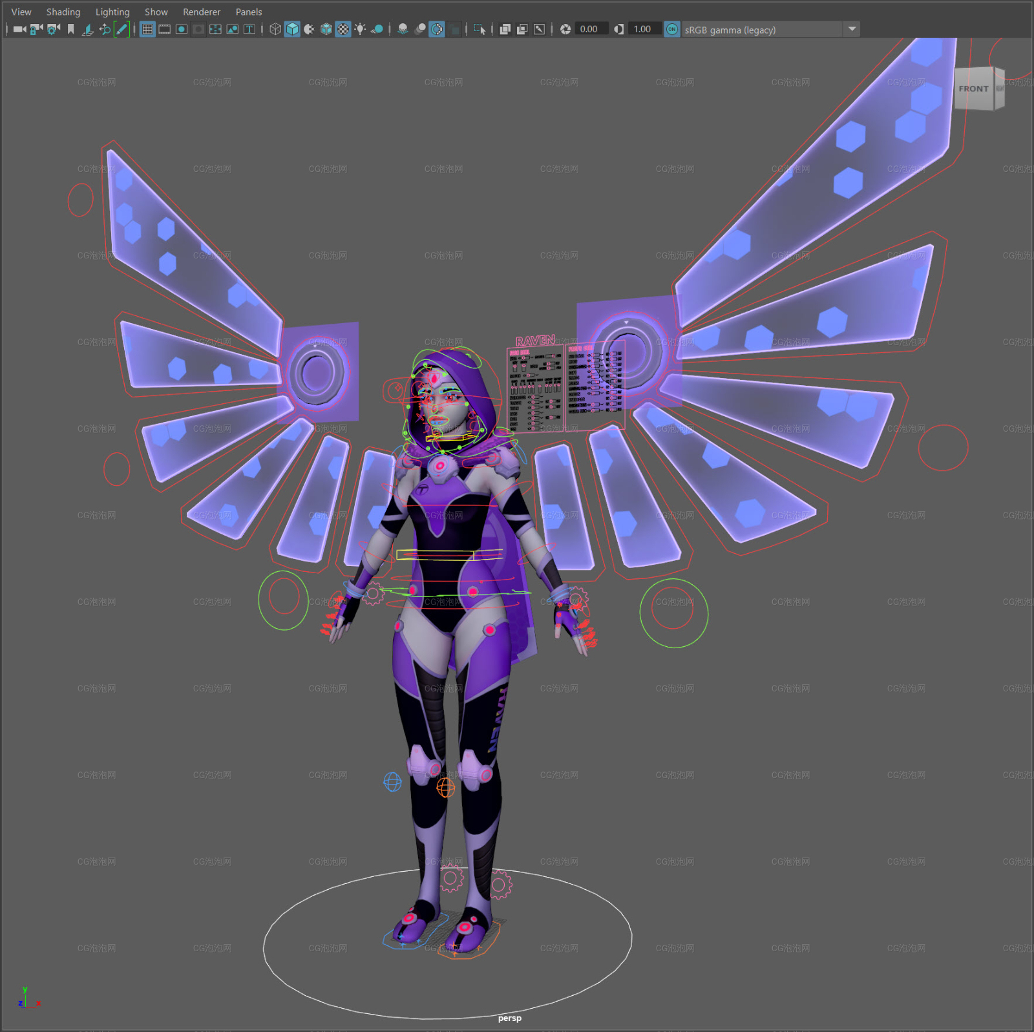Toggle the Depth of Field icon
Screen dimensions: 1034x1032
point(454,29)
